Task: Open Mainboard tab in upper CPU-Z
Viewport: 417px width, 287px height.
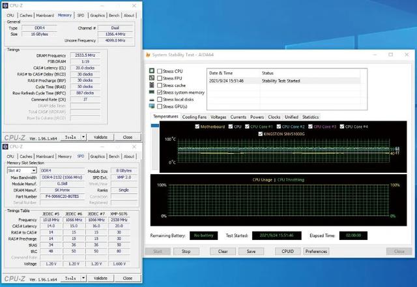Action: click(x=45, y=16)
